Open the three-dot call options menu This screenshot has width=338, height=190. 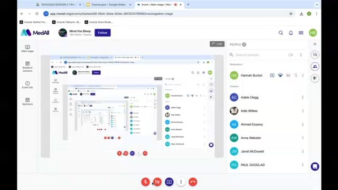pyautogui.click(x=181, y=182)
